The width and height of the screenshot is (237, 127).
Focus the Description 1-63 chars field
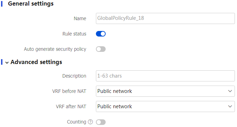165,76
